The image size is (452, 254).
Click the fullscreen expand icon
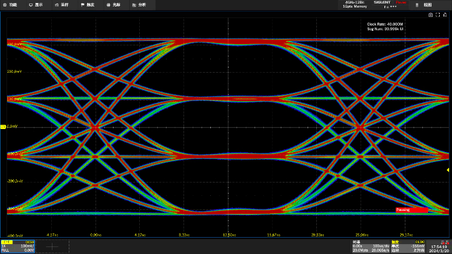437,15
